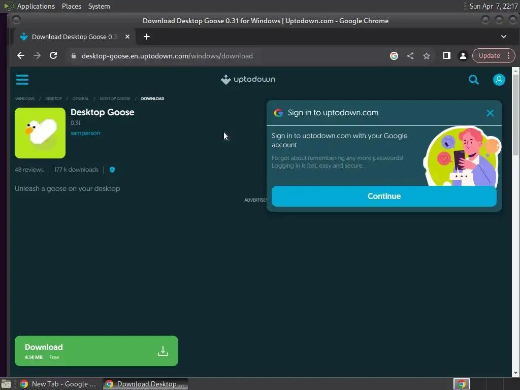Open the GENERAL breadcrumb link

pyautogui.click(x=81, y=99)
